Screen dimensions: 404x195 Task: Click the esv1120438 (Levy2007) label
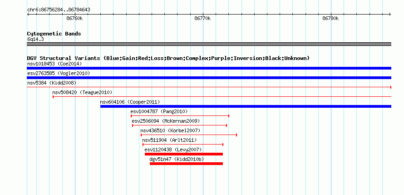pyautogui.click(x=173, y=150)
